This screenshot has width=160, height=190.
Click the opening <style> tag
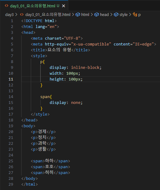(x=39, y=56)
